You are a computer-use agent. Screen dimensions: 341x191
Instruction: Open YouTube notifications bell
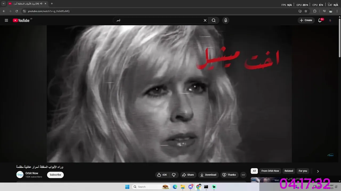point(320,20)
